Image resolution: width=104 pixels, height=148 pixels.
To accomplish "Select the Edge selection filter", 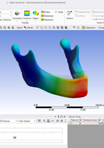I will [x=46, y=28].
